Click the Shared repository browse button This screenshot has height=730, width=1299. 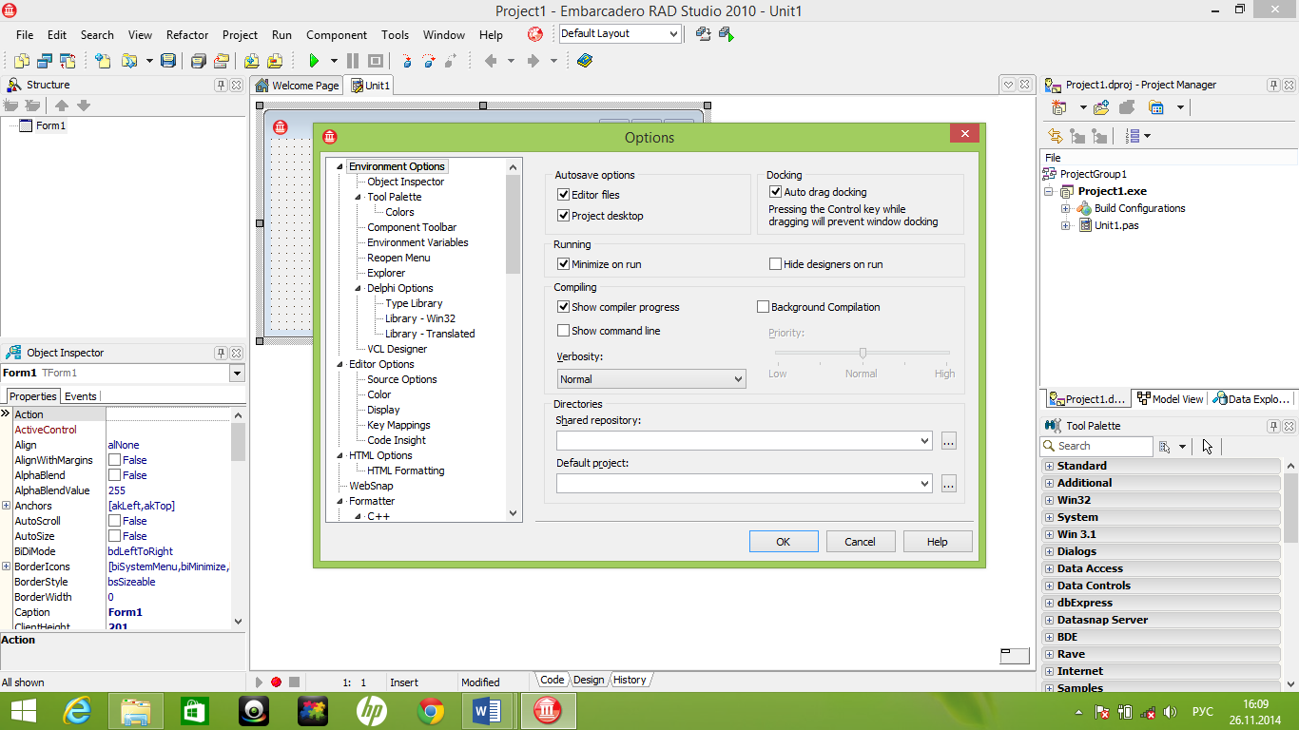click(x=948, y=441)
